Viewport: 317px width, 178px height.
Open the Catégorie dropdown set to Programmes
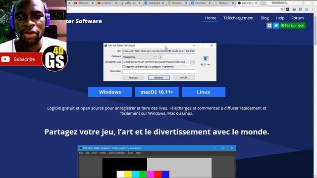point(140,57)
